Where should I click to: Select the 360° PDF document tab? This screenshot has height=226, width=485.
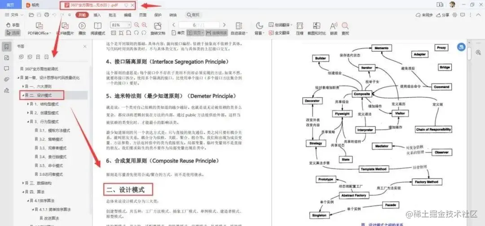click(98, 5)
